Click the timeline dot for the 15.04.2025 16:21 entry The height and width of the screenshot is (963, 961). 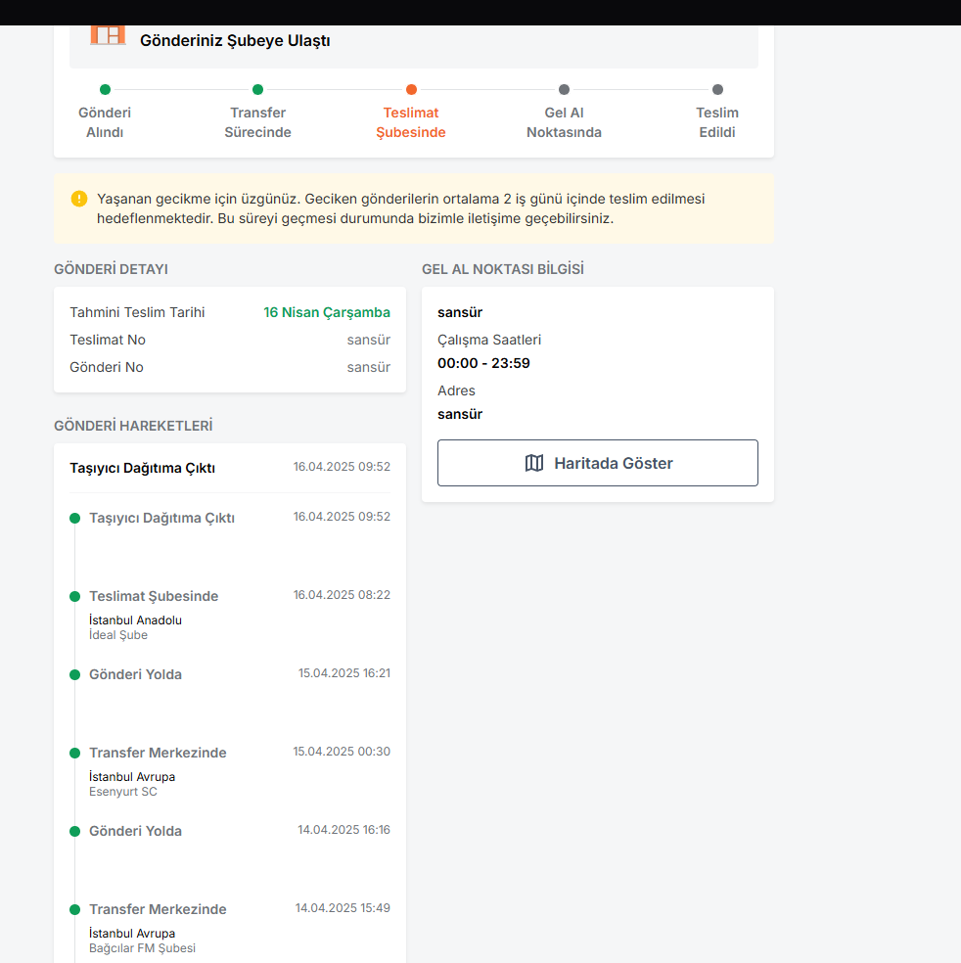tap(74, 674)
